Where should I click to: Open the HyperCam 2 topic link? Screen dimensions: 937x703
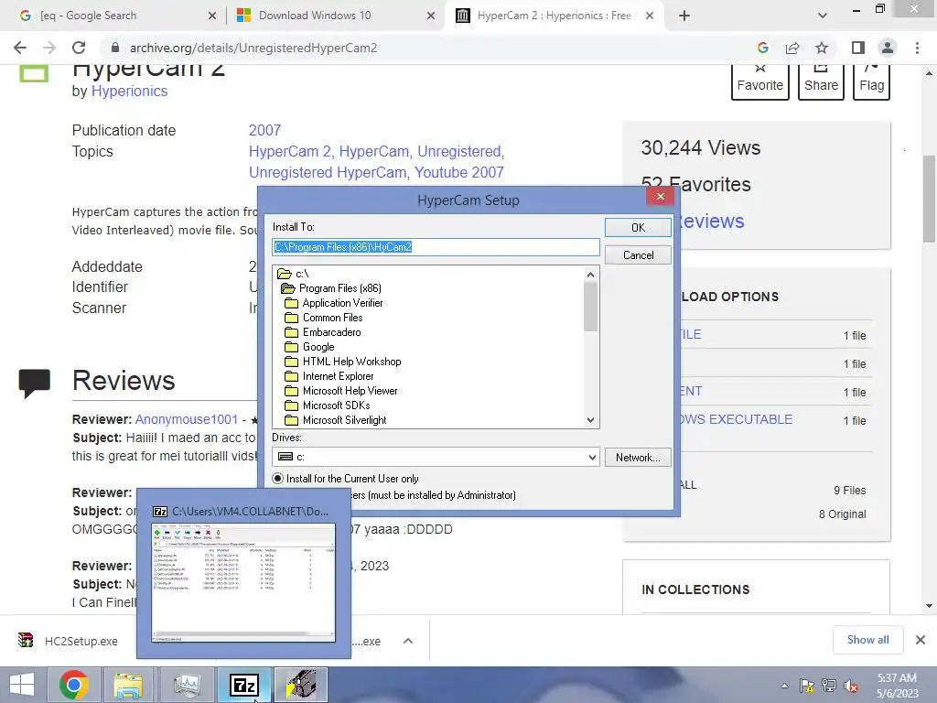pos(291,151)
